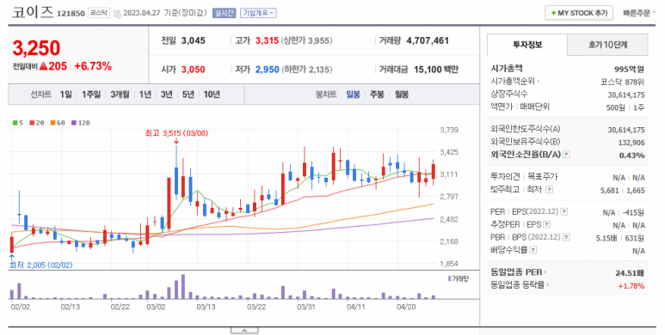Click the 03/13 date label on chart axis
The image size is (665, 335).
click(x=206, y=307)
